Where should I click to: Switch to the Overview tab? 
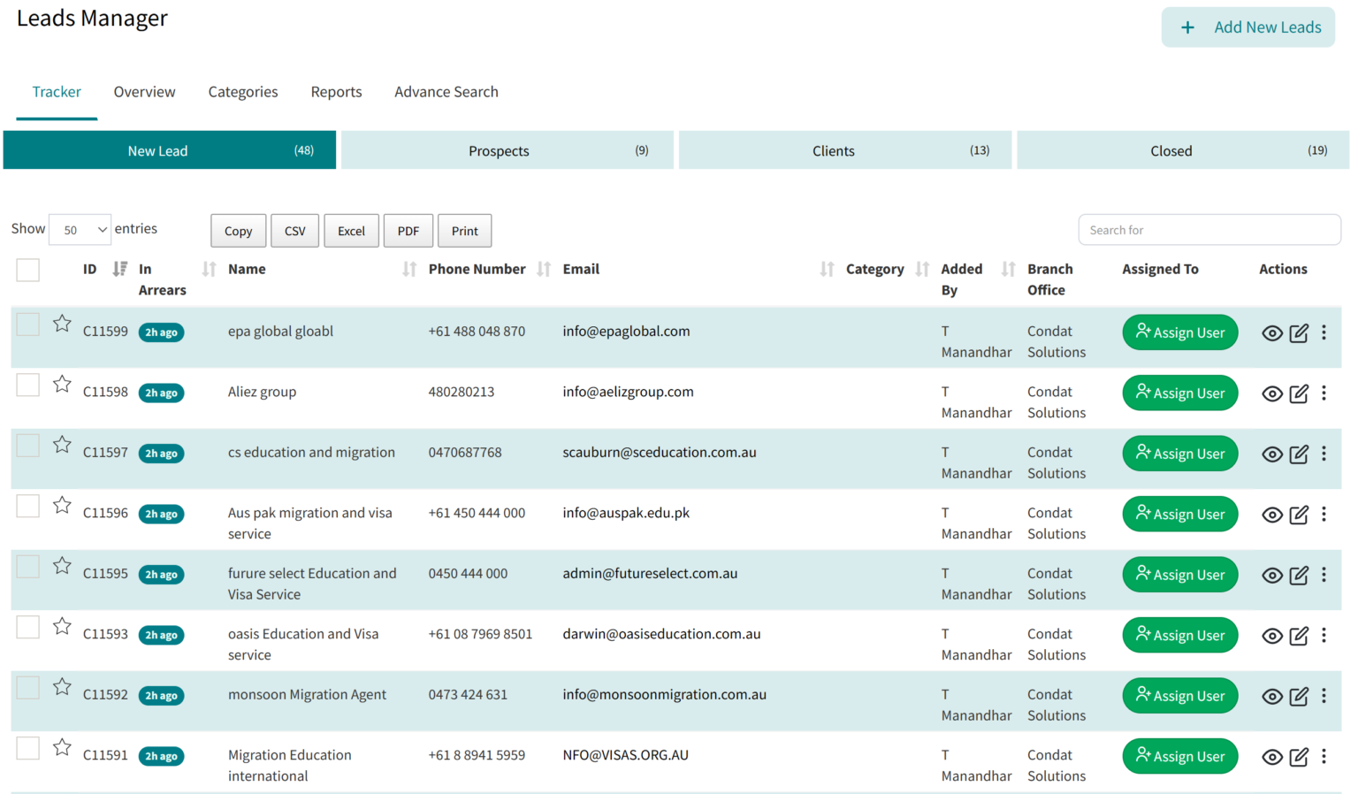(144, 92)
